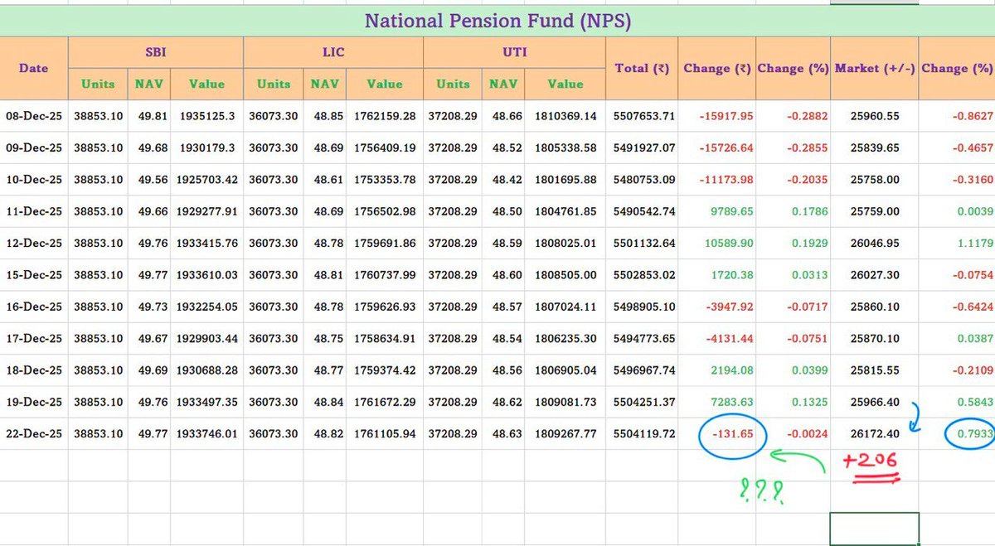995x546 pixels.
Task: Select the 22-Dec-25 date cell
Action: point(33,434)
